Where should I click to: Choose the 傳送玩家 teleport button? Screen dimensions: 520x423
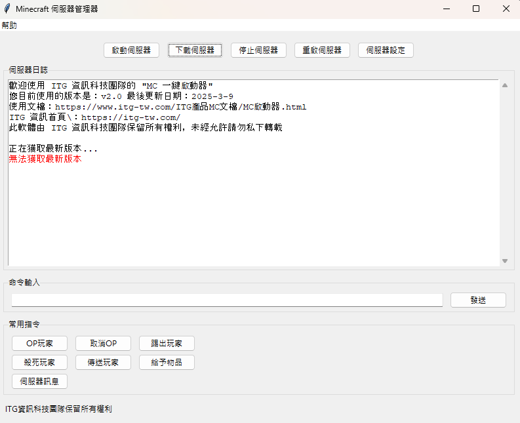tap(103, 363)
